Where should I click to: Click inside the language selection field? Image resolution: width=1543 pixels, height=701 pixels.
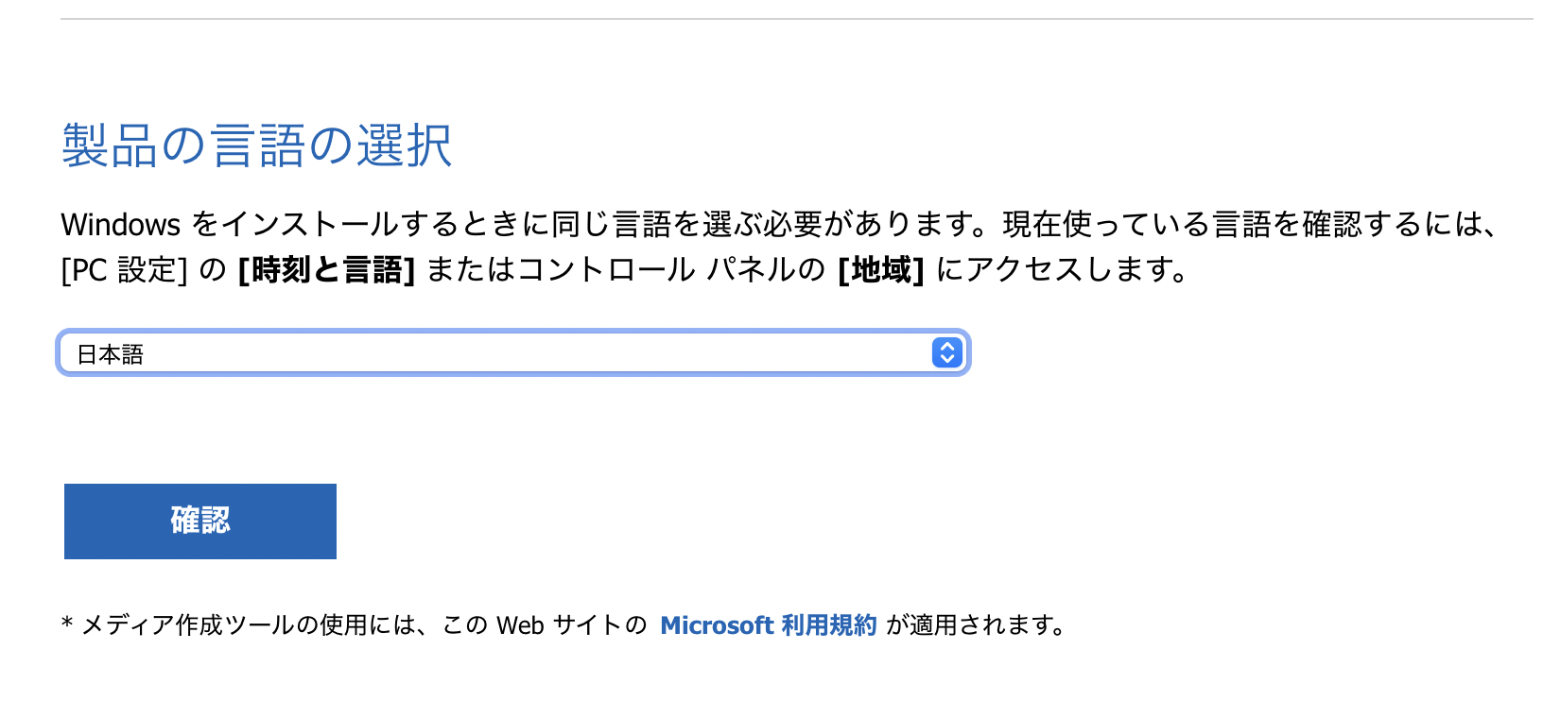click(378, 352)
